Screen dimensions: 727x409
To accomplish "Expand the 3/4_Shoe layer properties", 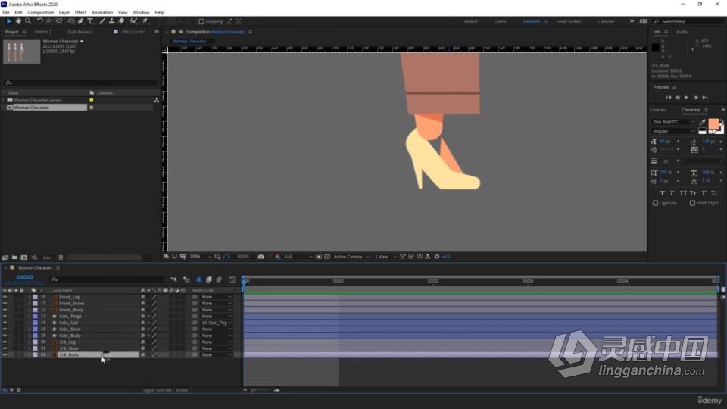I will (x=30, y=348).
